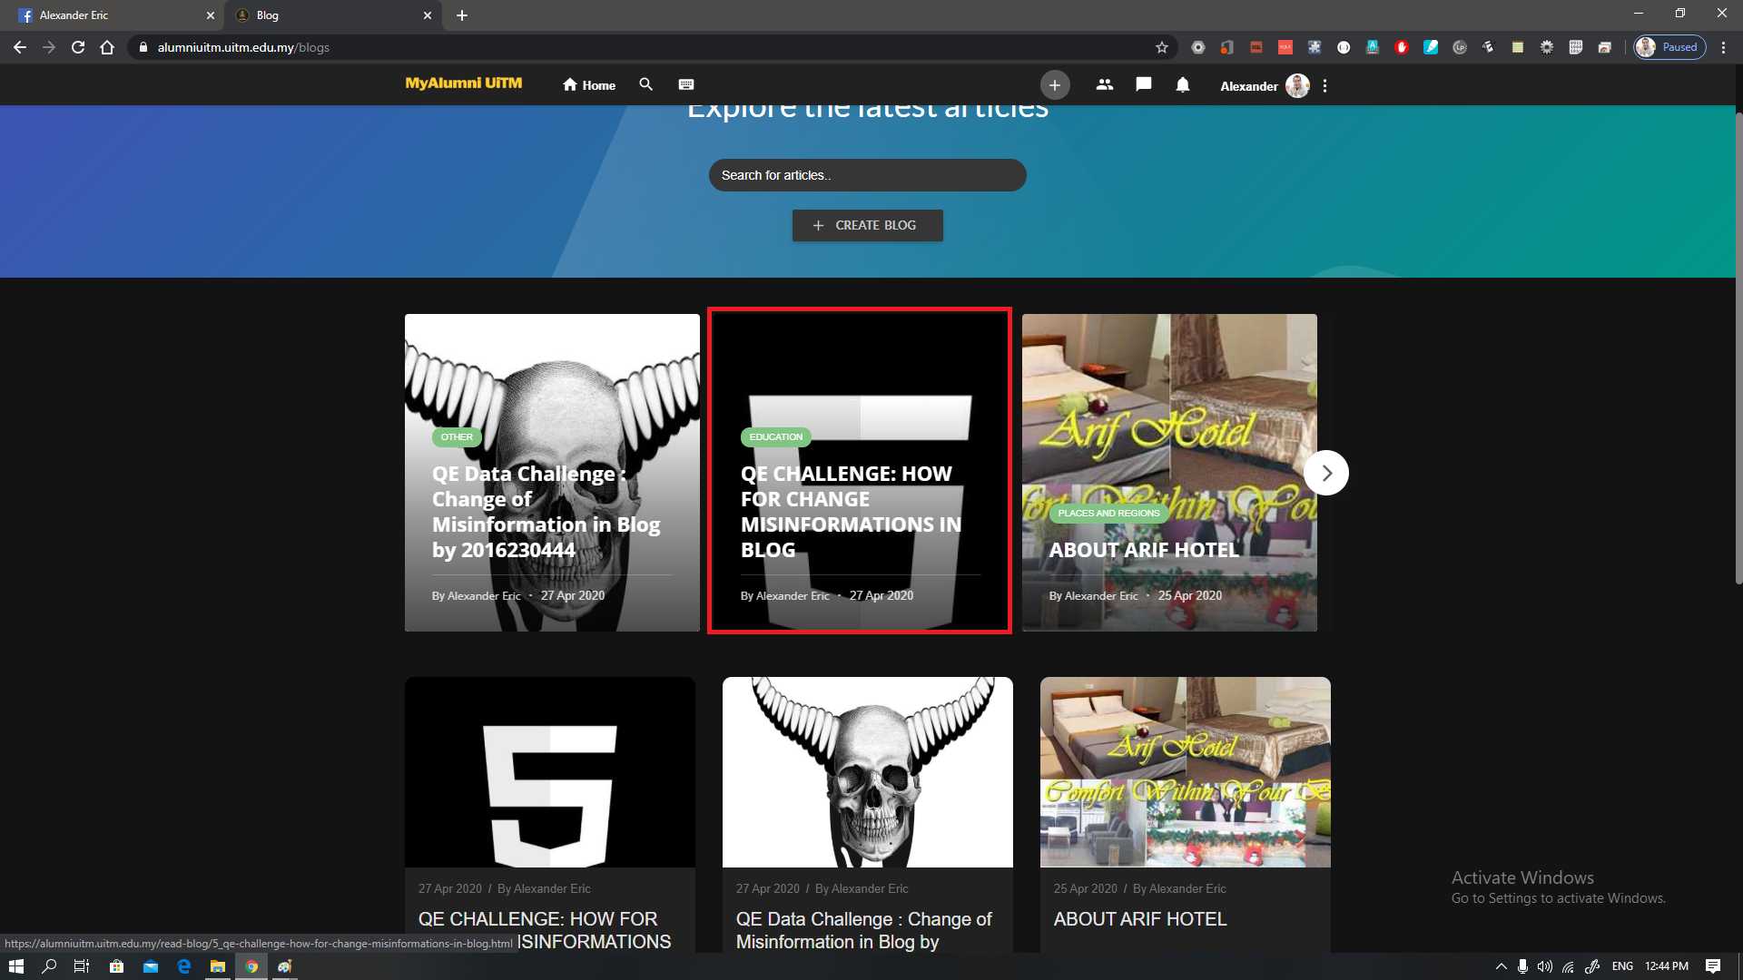
Task: Click the gear extension icon in toolbar
Action: pyautogui.click(x=1546, y=47)
